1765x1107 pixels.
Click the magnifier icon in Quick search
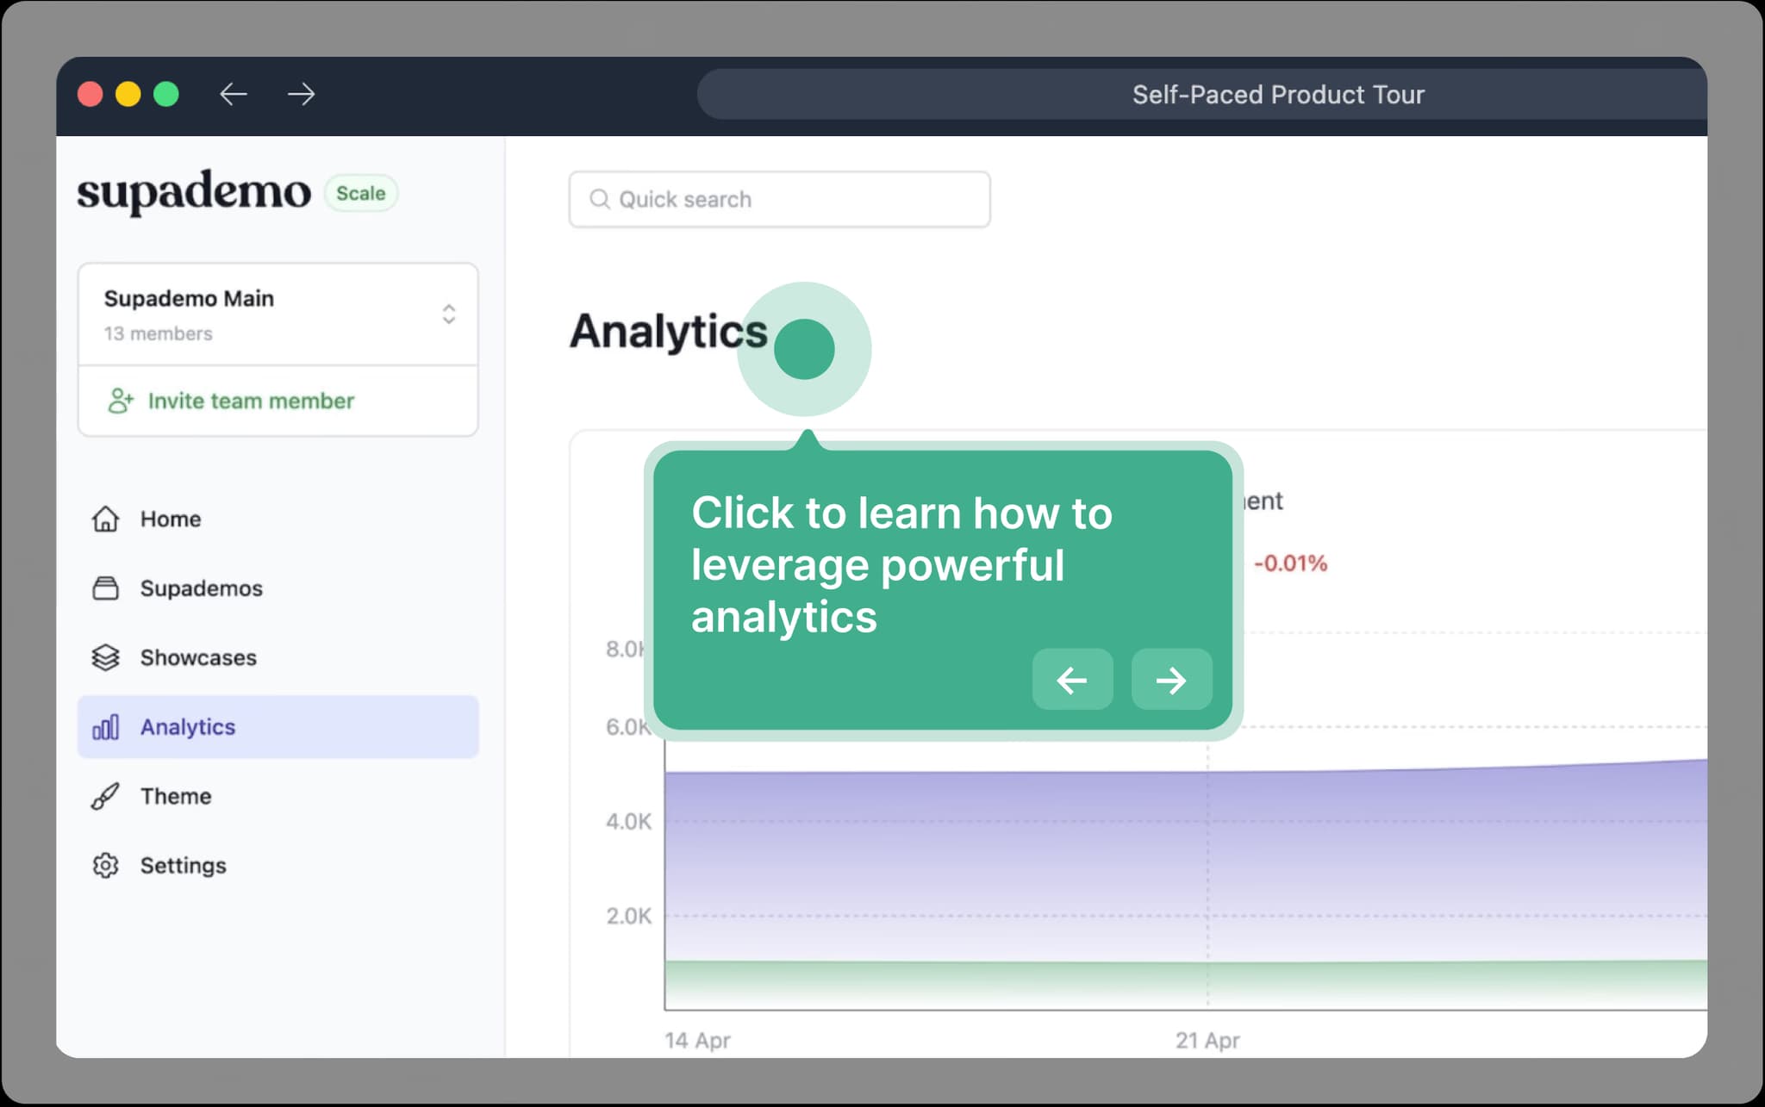(x=599, y=199)
